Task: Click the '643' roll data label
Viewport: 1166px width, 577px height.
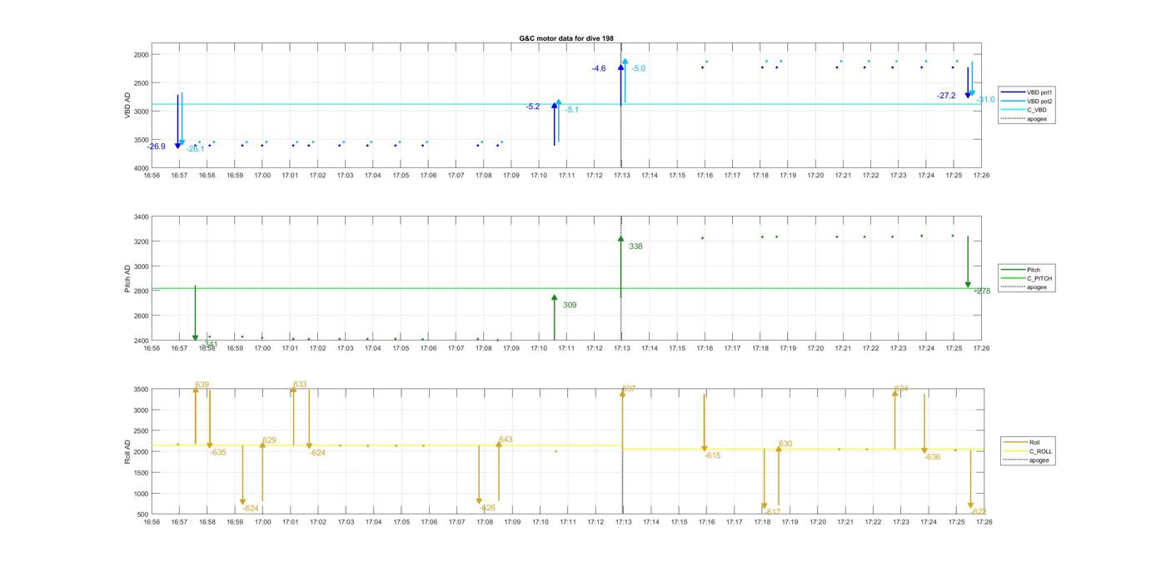Action: [506, 440]
